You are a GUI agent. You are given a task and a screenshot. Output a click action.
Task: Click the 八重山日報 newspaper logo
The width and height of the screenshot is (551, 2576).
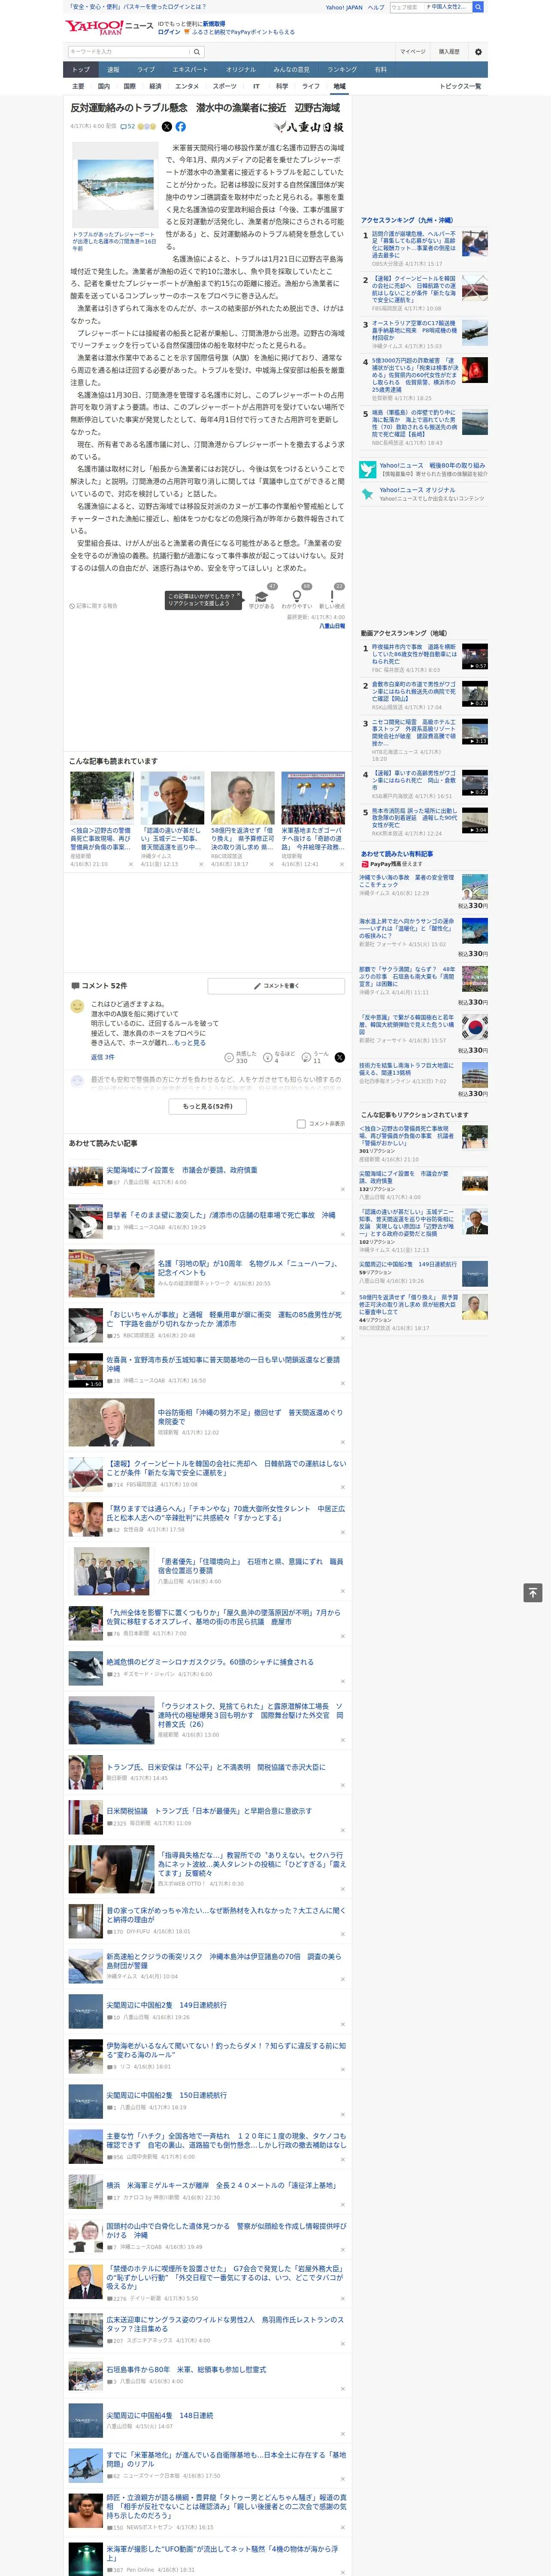309,127
